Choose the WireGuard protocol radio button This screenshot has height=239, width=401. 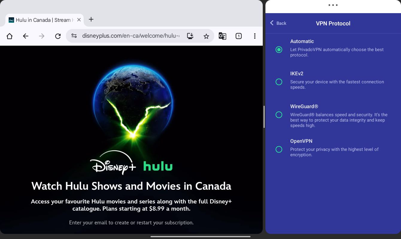279,115
